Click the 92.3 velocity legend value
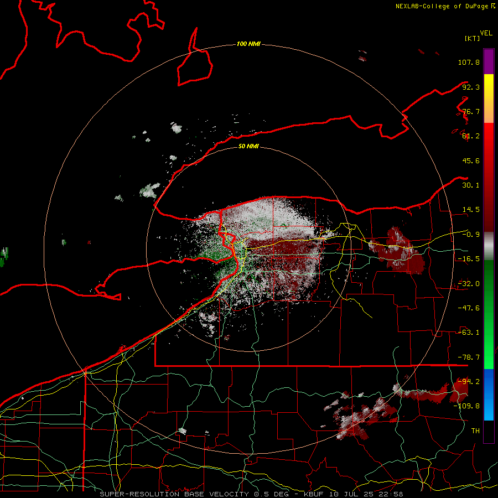 coord(471,87)
